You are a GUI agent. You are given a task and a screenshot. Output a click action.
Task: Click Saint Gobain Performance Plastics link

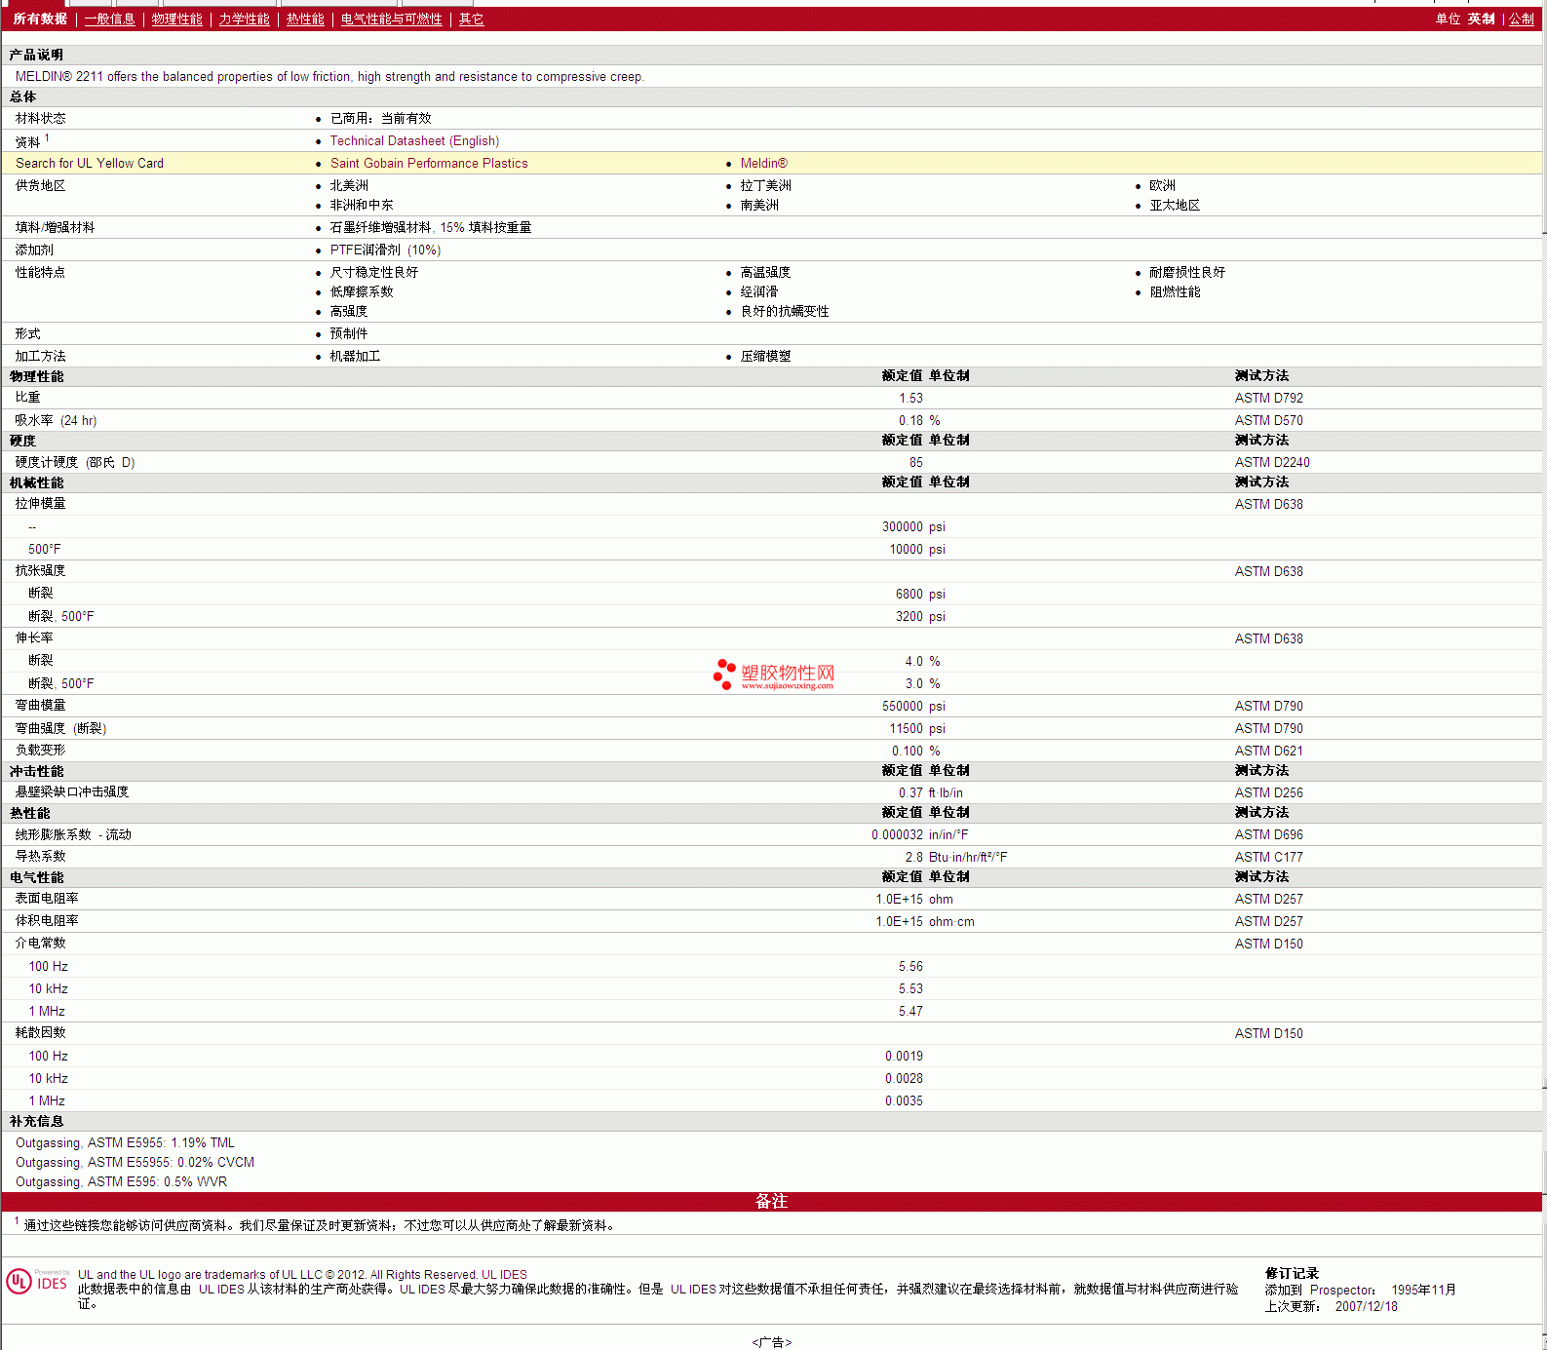[x=429, y=164]
